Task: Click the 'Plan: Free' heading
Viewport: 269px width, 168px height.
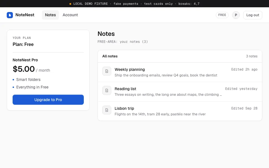Action: point(23,45)
